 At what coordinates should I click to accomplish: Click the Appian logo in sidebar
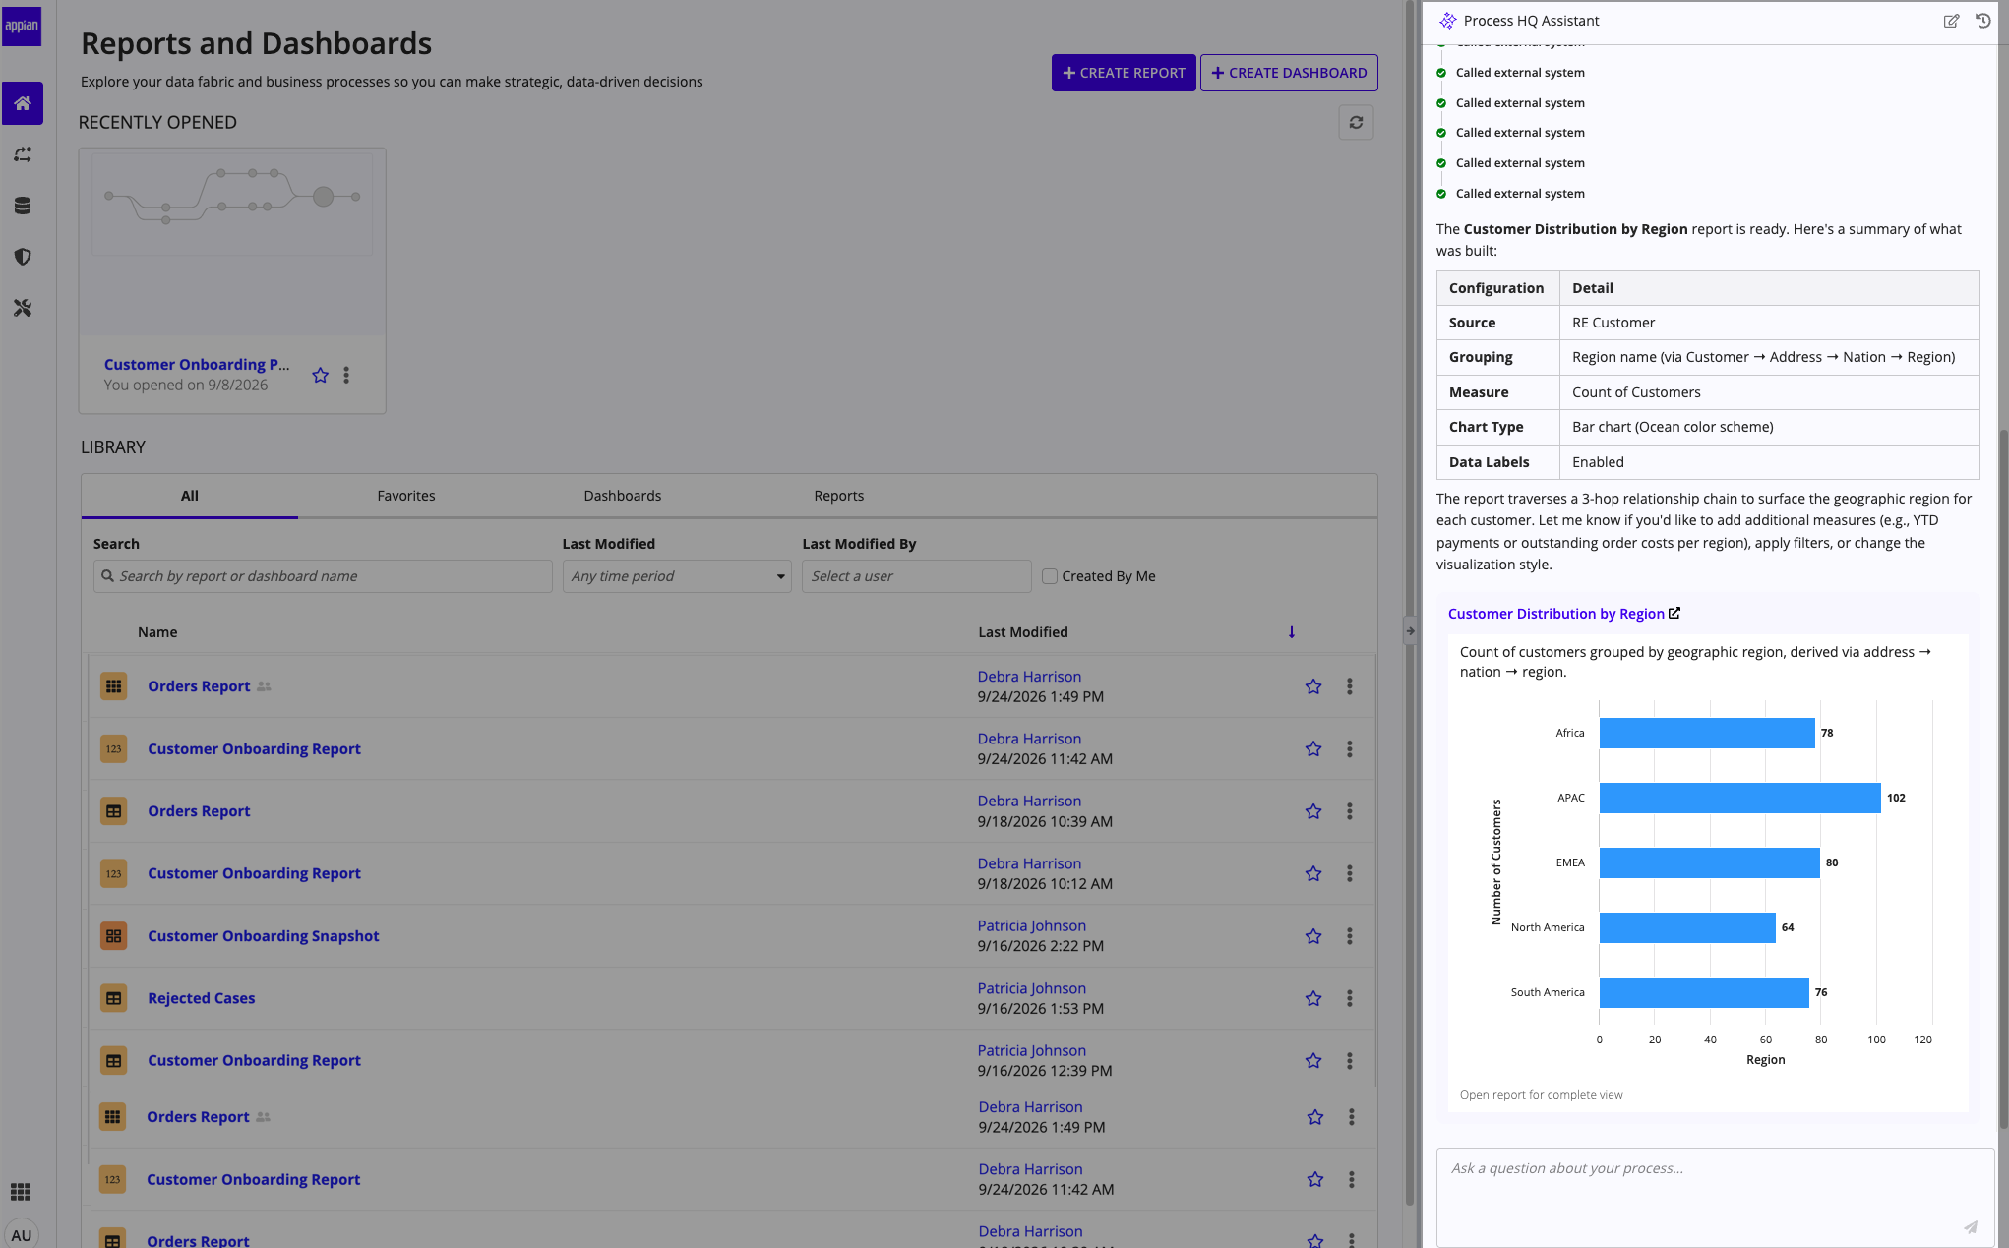(x=22, y=26)
